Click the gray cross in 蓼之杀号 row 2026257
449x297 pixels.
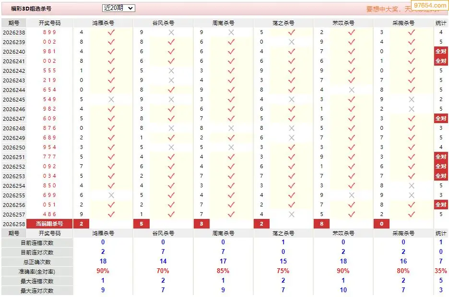[x=292, y=215]
